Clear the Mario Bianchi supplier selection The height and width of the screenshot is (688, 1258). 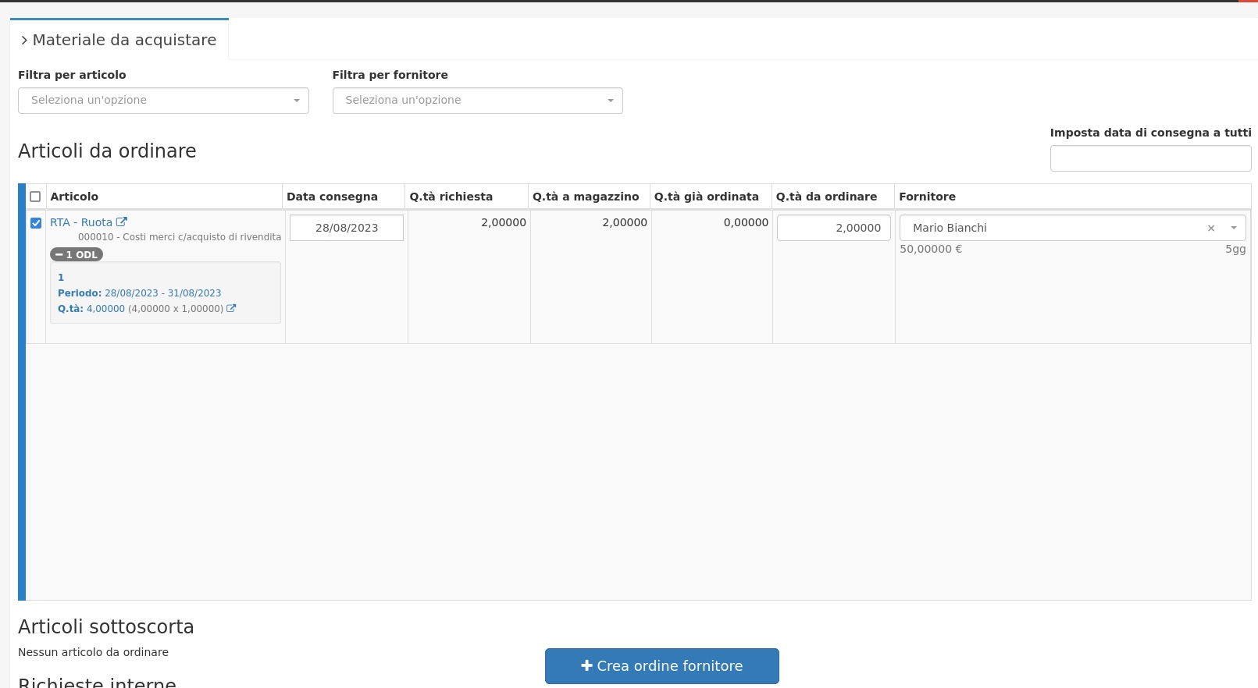1211,229
